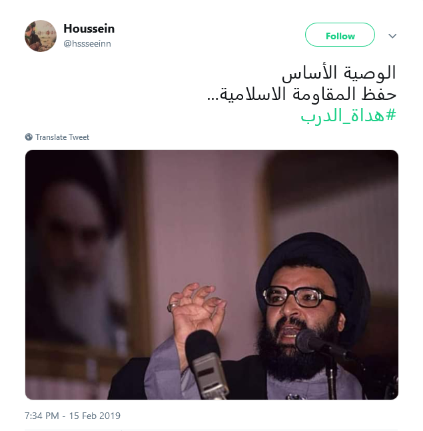The width and height of the screenshot is (423, 431).
Task: Open the tweet timestamp 7:34 PM permalink
Action: (42, 416)
